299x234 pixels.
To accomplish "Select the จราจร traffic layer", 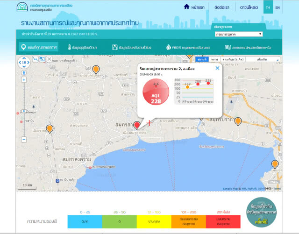I will 214,59.
